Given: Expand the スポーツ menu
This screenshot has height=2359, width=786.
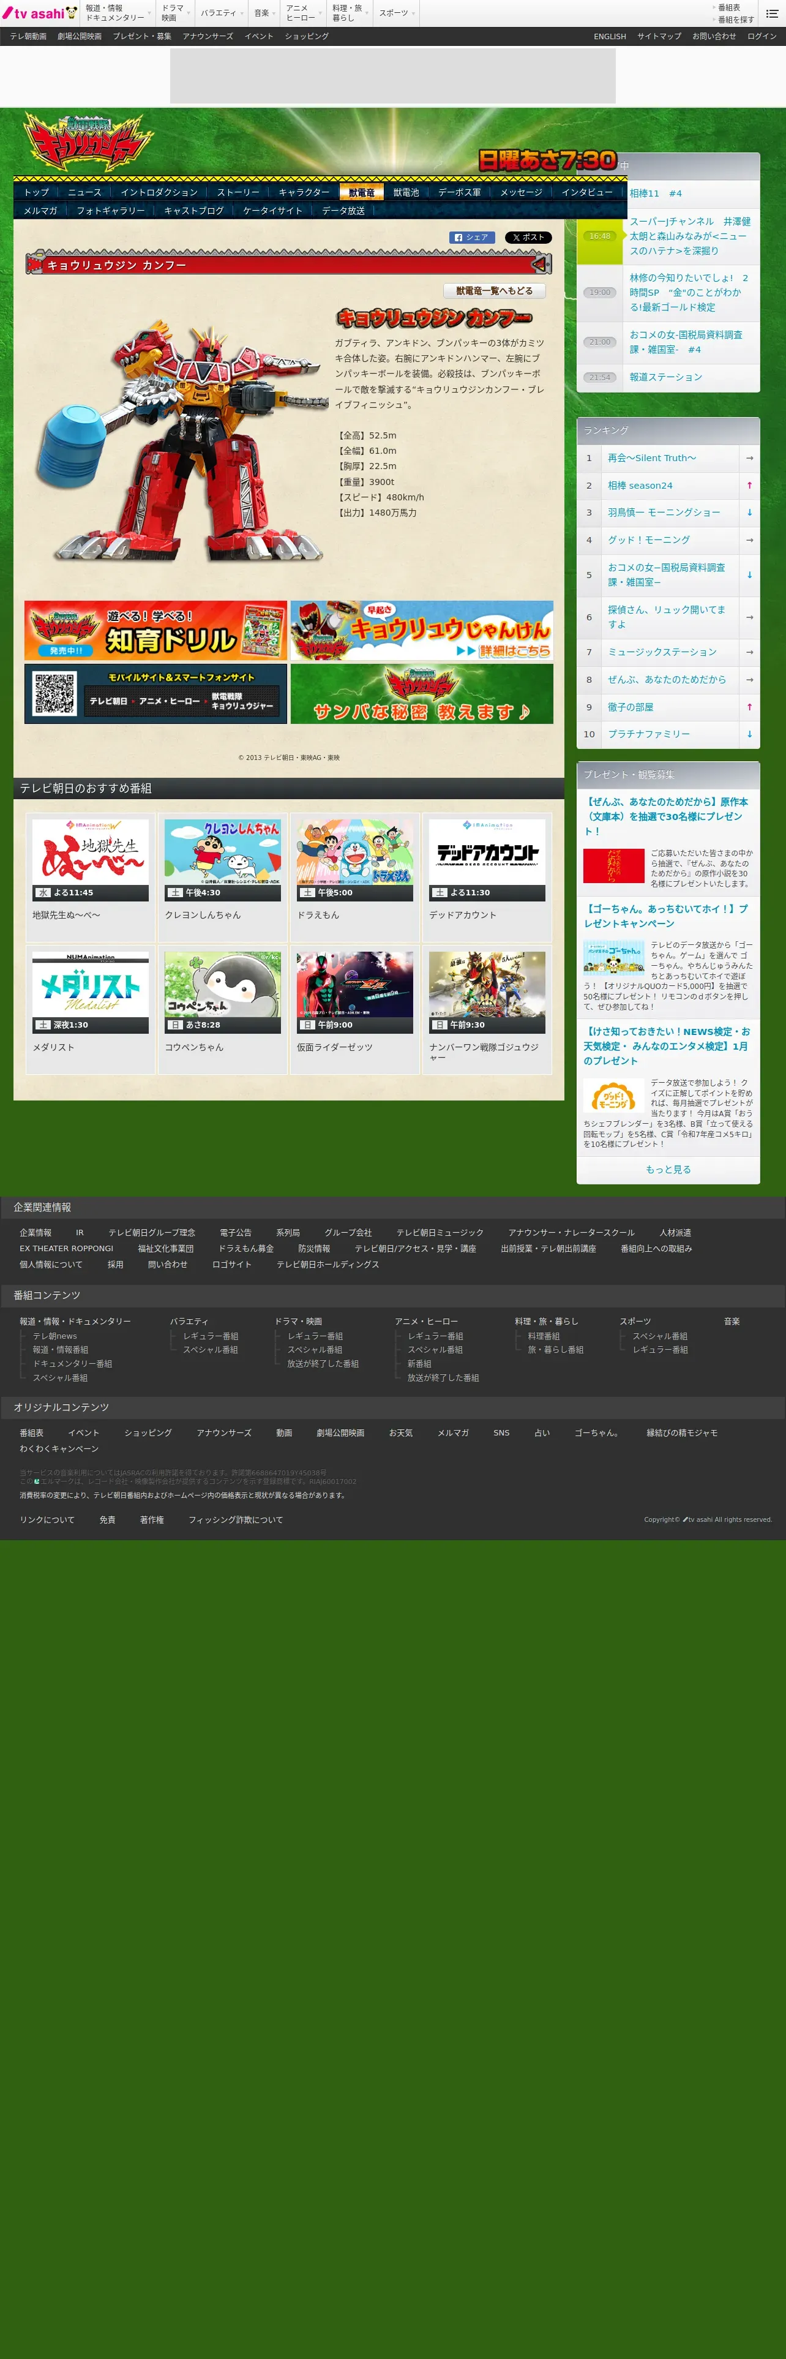Looking at the screenshot, I should (397, 13).
